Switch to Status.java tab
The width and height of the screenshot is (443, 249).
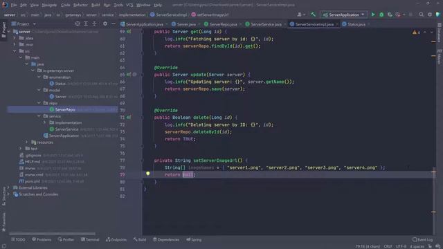tap(356, 24)
